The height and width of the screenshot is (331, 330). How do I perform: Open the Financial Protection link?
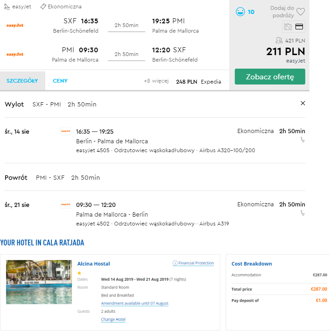point(196,263)
